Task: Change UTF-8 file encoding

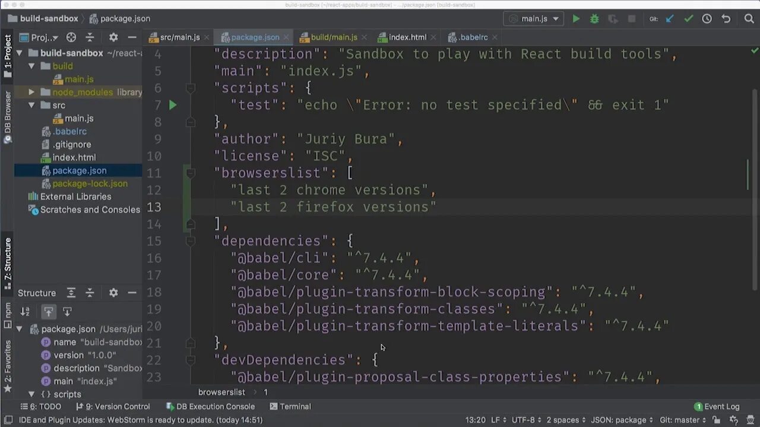Action: [x=527, y=420]
